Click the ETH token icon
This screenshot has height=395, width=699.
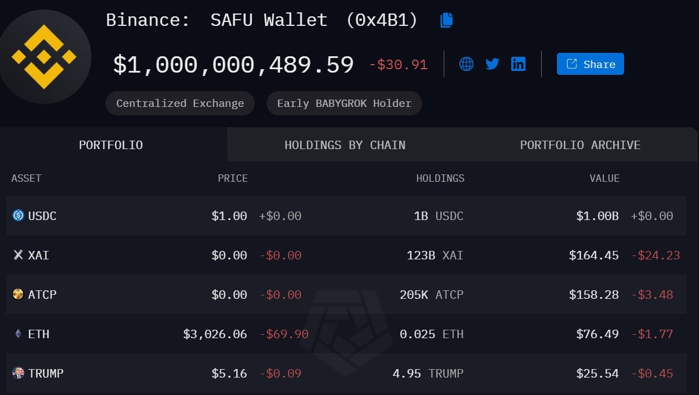coord(18,334)
